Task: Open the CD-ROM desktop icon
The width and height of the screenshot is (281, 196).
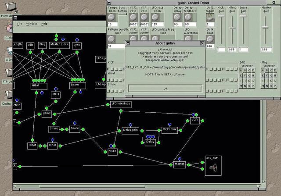Action: (x=9, y=29)
